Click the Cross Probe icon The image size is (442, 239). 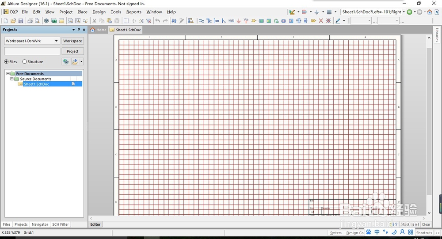tap(182, 21)
